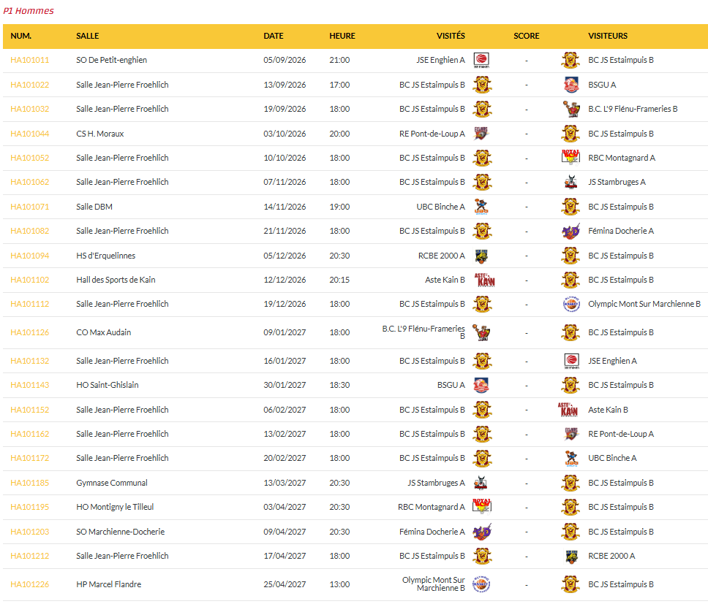Click the SCORE column header
This screenshot has height=604, width=708.
point(527,36)
